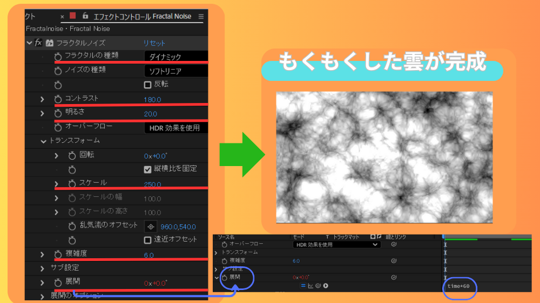This screenshot has width=540, height=303.
Task: Click stopwatch icon for フラクタルの種類
Action: (x=58, y=56)
